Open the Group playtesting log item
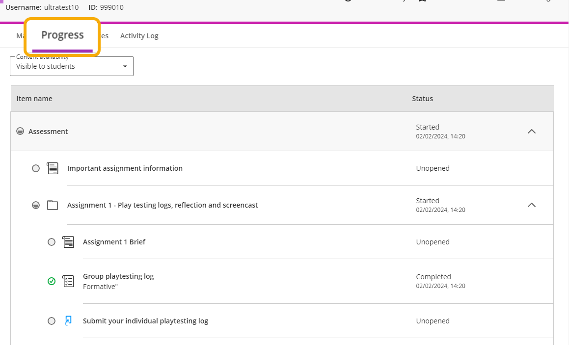The height and width of the screenshot is (345, 569). (118, 276)
